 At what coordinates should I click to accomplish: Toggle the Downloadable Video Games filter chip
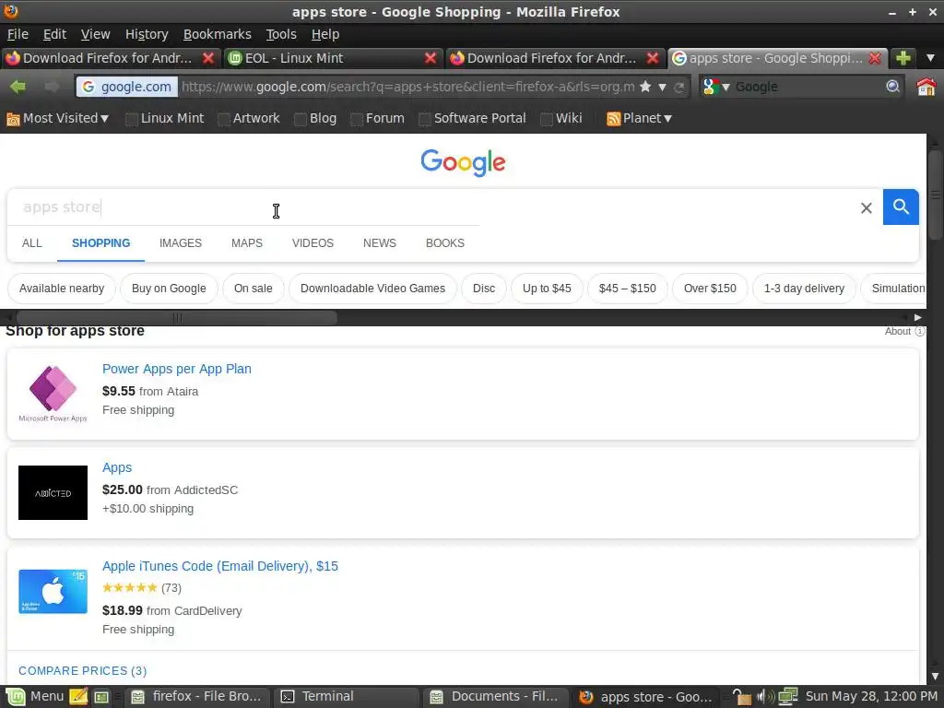click(x=372, y=289)
